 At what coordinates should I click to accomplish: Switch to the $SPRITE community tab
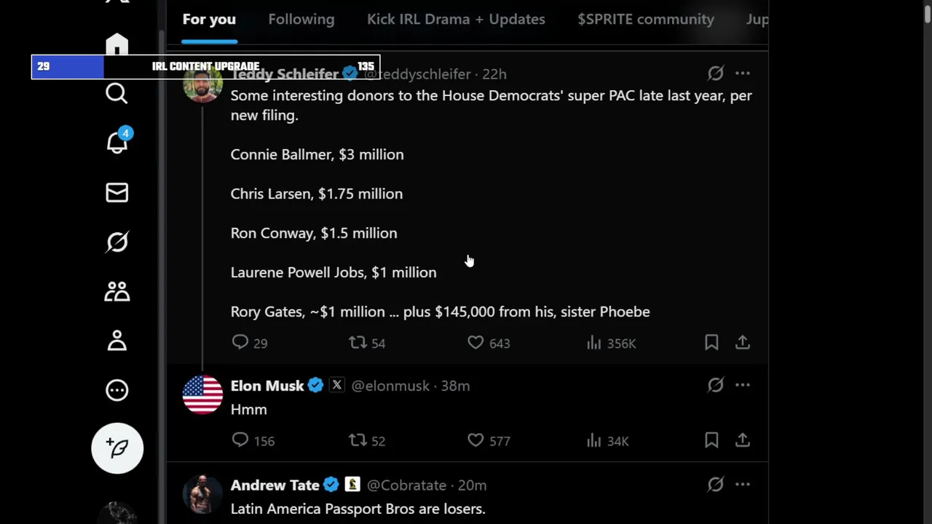[645, 20]
